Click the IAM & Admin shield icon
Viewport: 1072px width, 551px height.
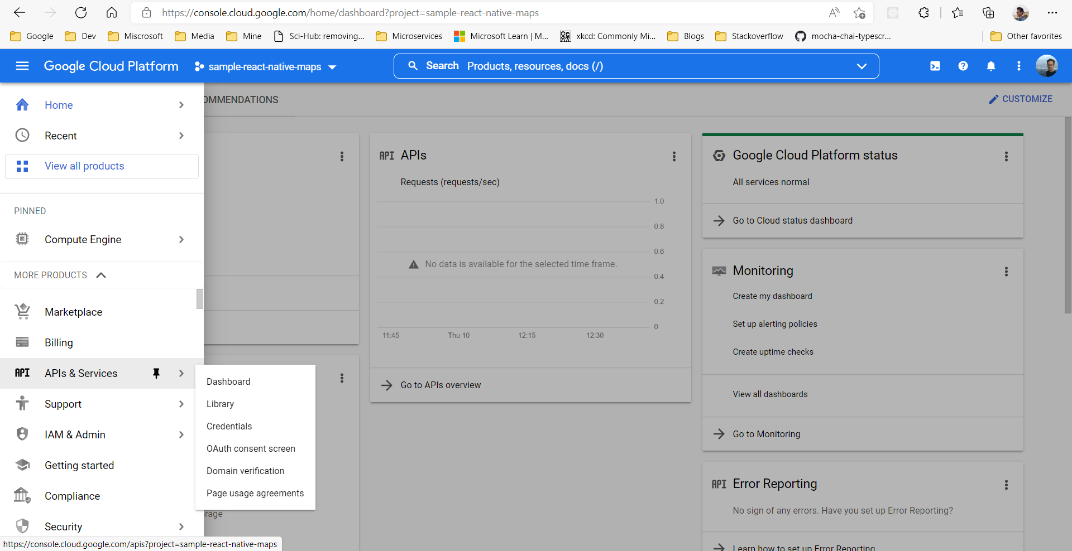22,434
